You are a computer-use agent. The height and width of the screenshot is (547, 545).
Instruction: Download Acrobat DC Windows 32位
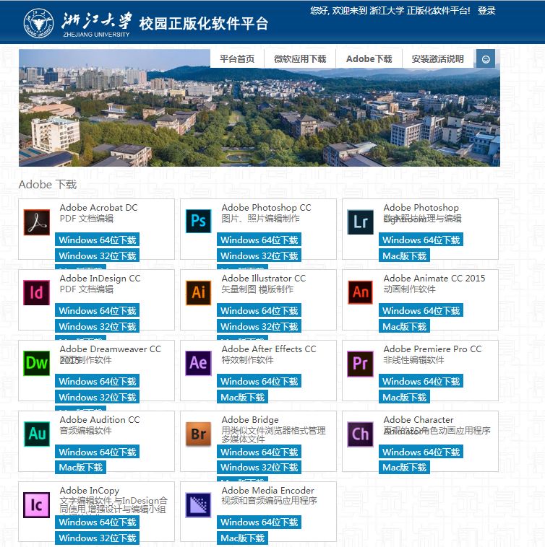point(98,255)
